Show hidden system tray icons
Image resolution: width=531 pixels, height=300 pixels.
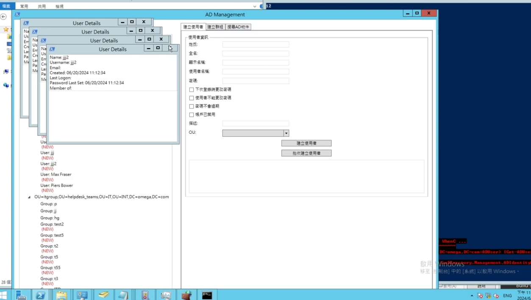pyautogui.click(x=472, y=296)
